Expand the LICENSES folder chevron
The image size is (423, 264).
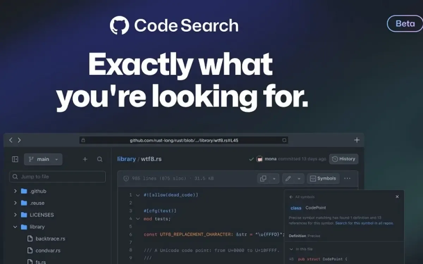[15, 215]
